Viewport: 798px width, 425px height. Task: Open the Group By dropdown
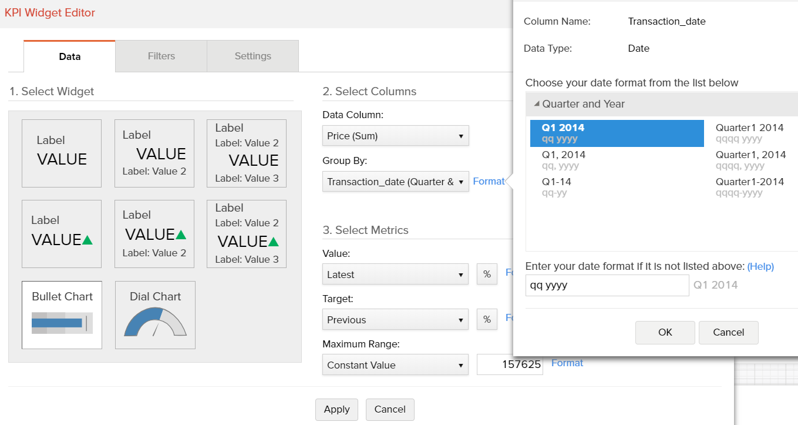pyautogui.click(x=395, y=182)
